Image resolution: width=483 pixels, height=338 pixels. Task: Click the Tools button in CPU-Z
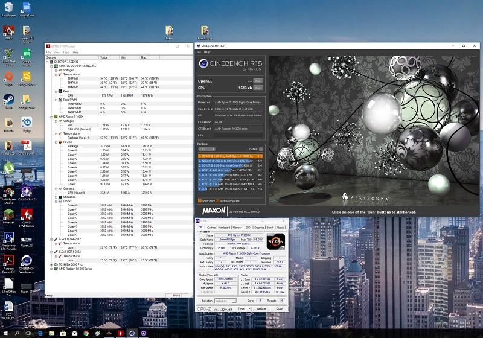click(241, 308)
